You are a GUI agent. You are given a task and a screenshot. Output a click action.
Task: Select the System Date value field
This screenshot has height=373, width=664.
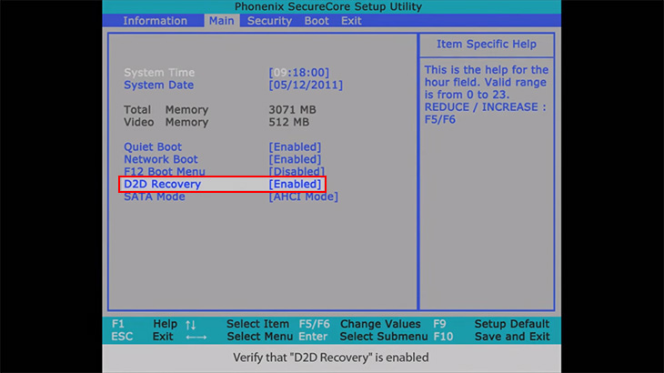(x=306, y=86)
